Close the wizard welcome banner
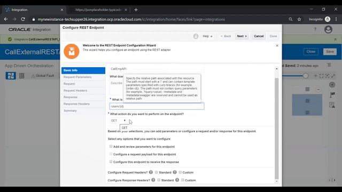Screen dimensions: 342x192 [277, 45]
